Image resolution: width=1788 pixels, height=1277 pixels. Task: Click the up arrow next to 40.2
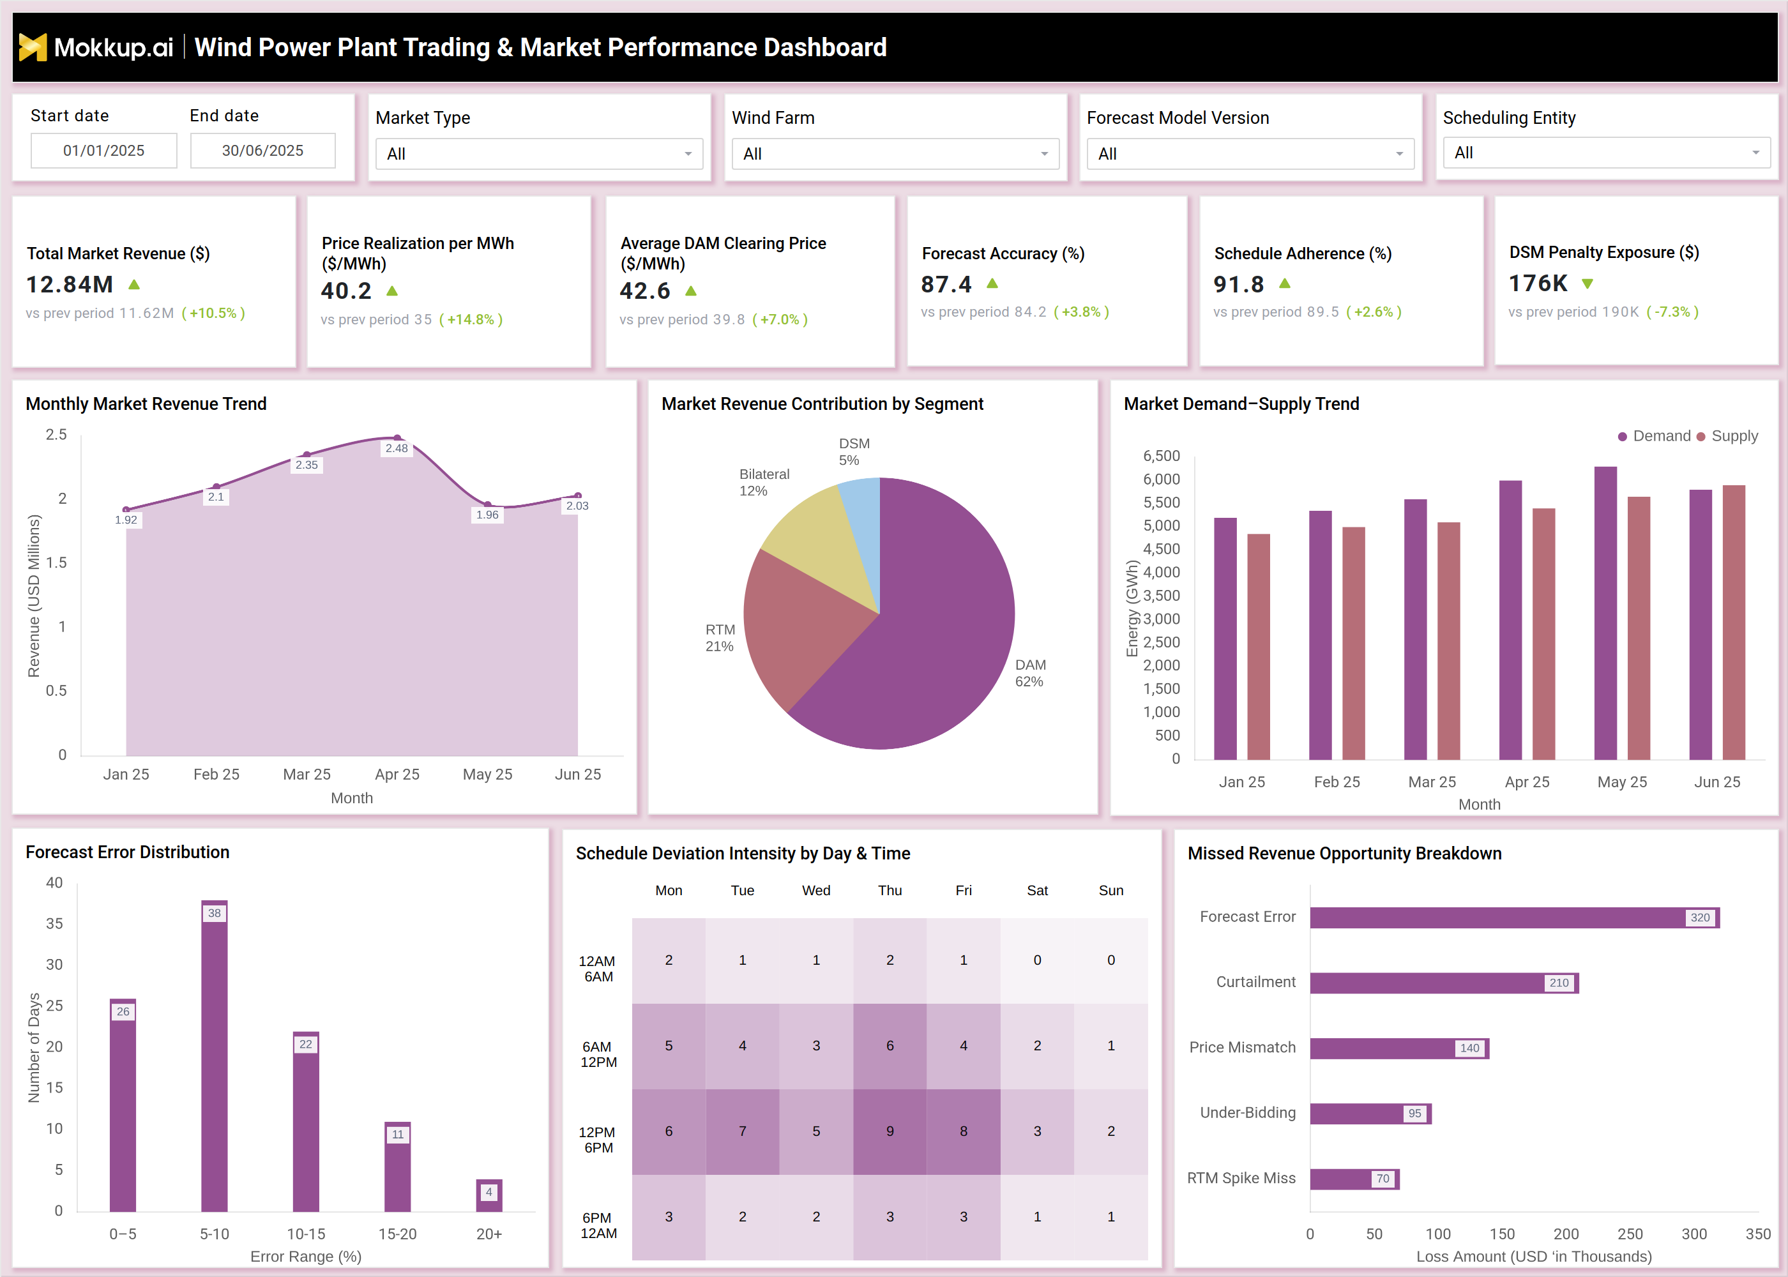391,291
